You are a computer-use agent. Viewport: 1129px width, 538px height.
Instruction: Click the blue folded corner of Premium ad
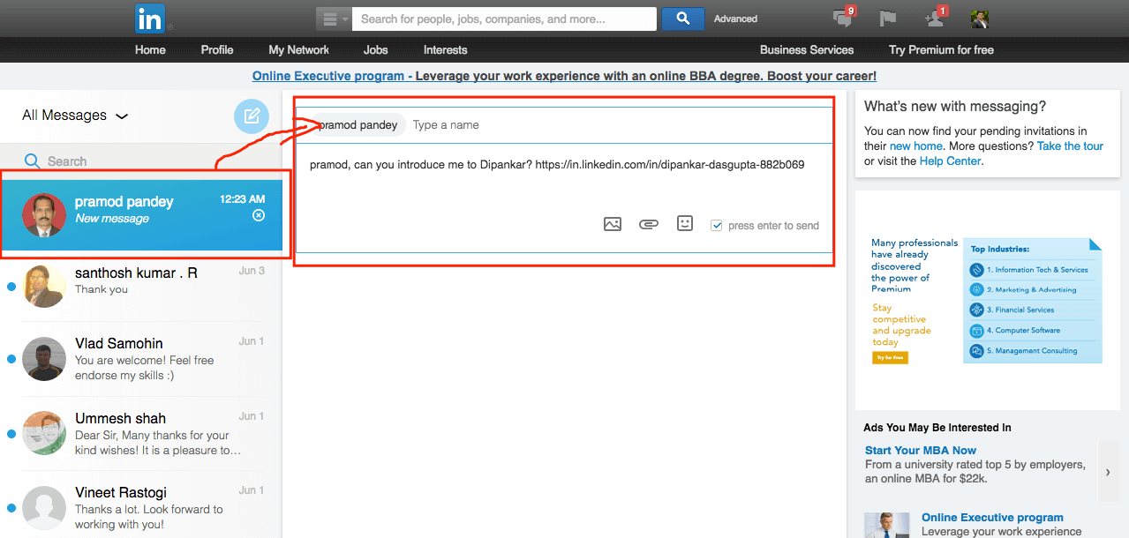1095,244
